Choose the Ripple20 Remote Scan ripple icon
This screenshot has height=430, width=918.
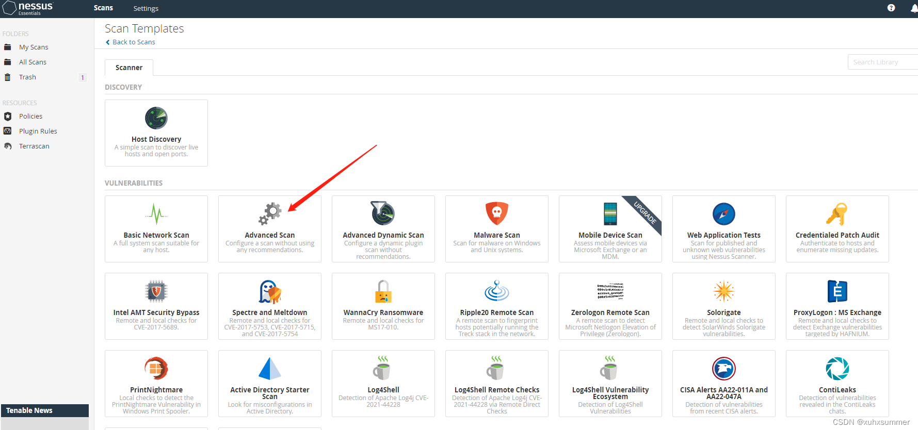497,291
